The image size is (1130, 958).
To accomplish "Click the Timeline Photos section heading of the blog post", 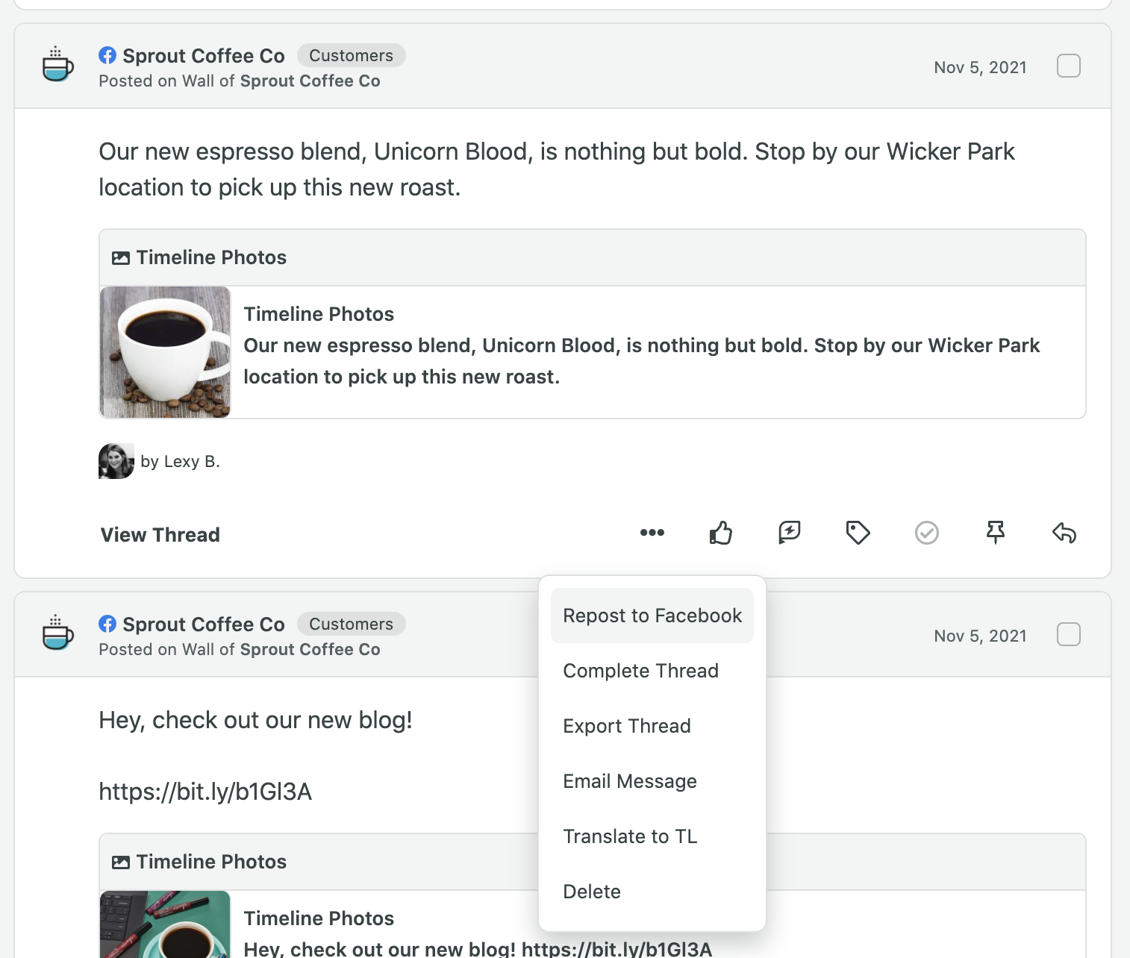I will 211,862.
